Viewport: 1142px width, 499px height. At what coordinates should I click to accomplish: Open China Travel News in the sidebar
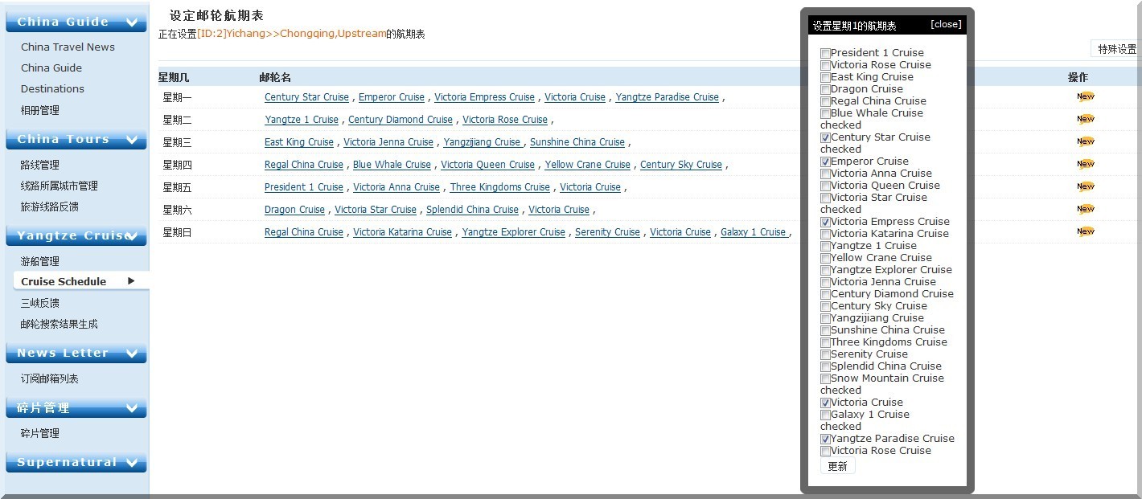click(68, 47)
